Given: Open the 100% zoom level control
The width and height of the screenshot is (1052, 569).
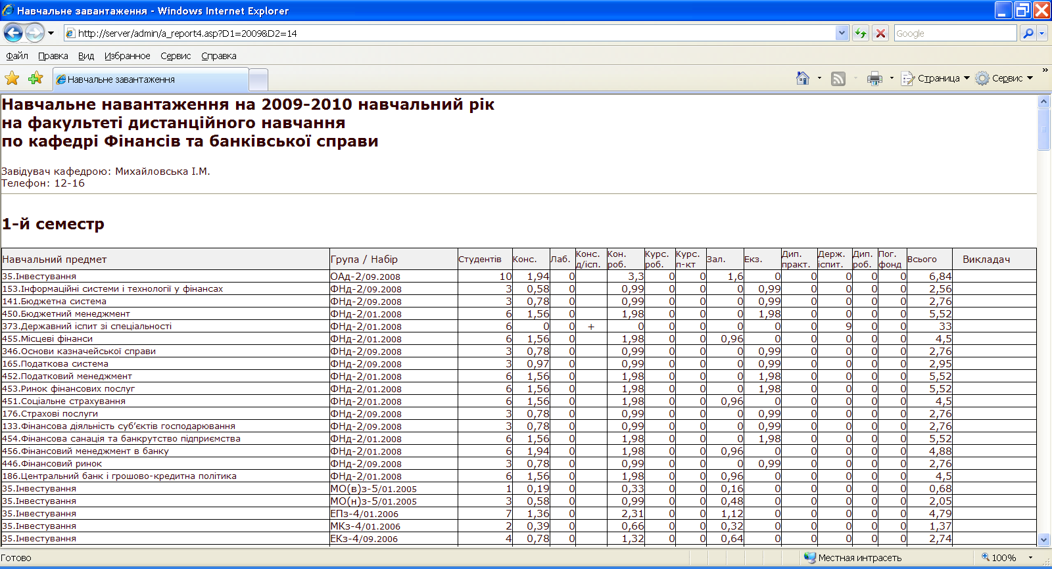Looking at the screenshot, I should tap(999, 557).
